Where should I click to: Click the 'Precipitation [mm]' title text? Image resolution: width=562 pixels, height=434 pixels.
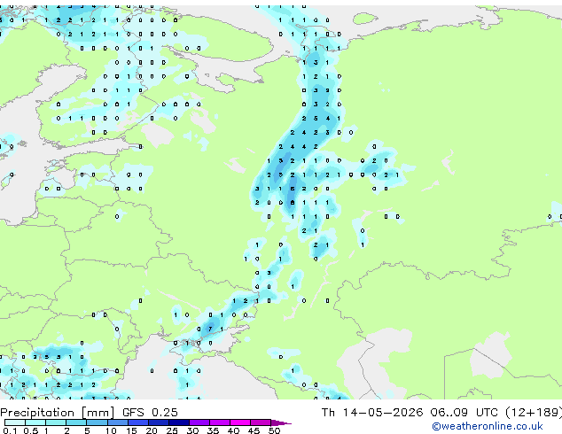pyautogui.click(x=58, y=413)
